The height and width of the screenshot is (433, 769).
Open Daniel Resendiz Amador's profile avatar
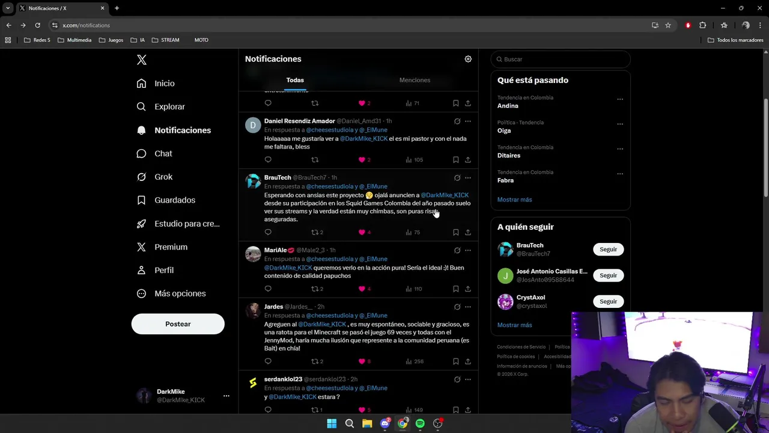[253, 125]
